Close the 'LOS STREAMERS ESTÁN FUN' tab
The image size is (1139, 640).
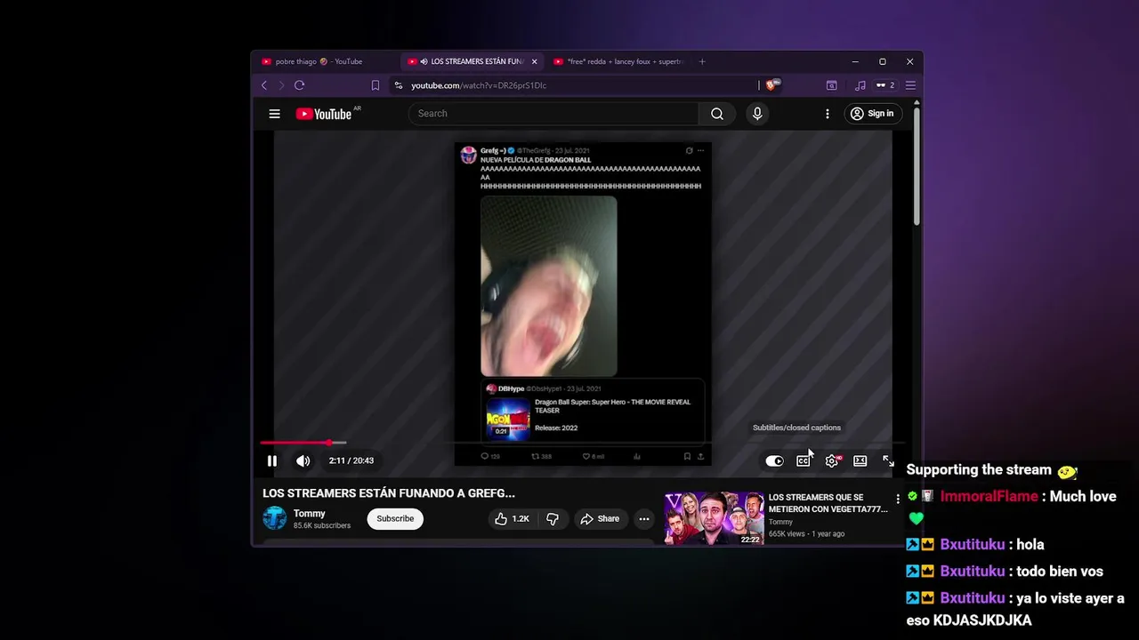534,61
